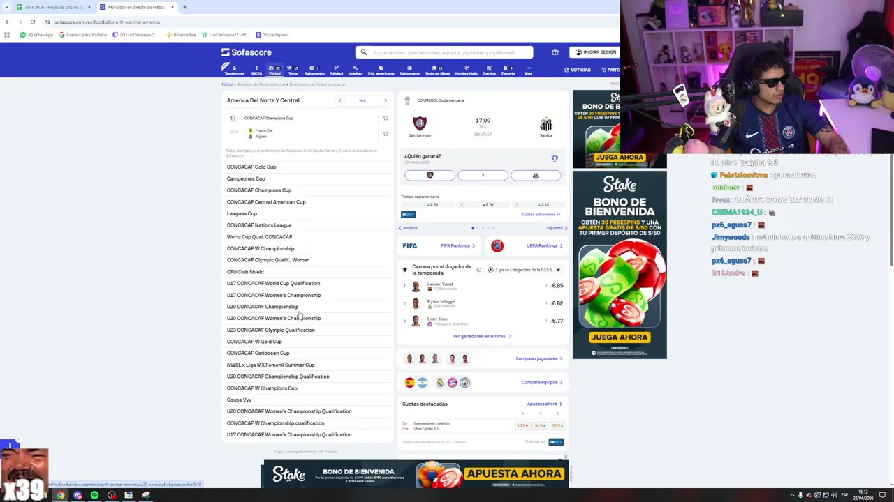894x502 pixels.
Task: Click Coupe Vyv entry
Action: [239, 400]
